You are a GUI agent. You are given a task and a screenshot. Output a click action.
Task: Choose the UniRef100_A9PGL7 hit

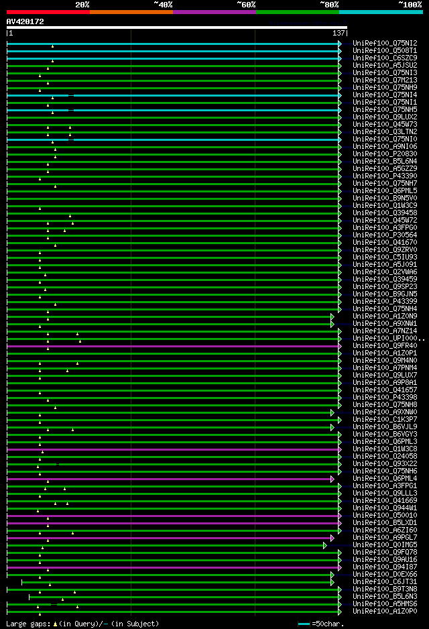385,538
